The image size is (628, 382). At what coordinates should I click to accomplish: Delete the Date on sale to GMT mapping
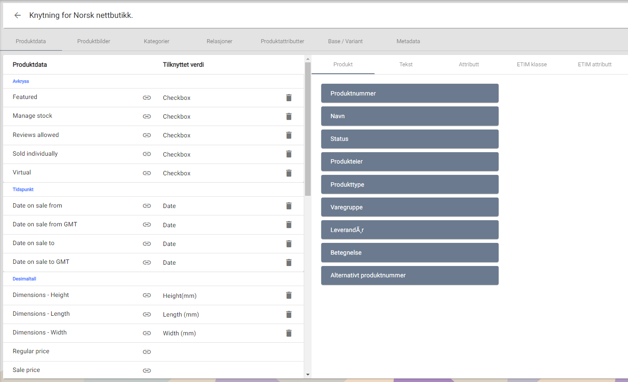pyautogui.click(x=289, y=263)
